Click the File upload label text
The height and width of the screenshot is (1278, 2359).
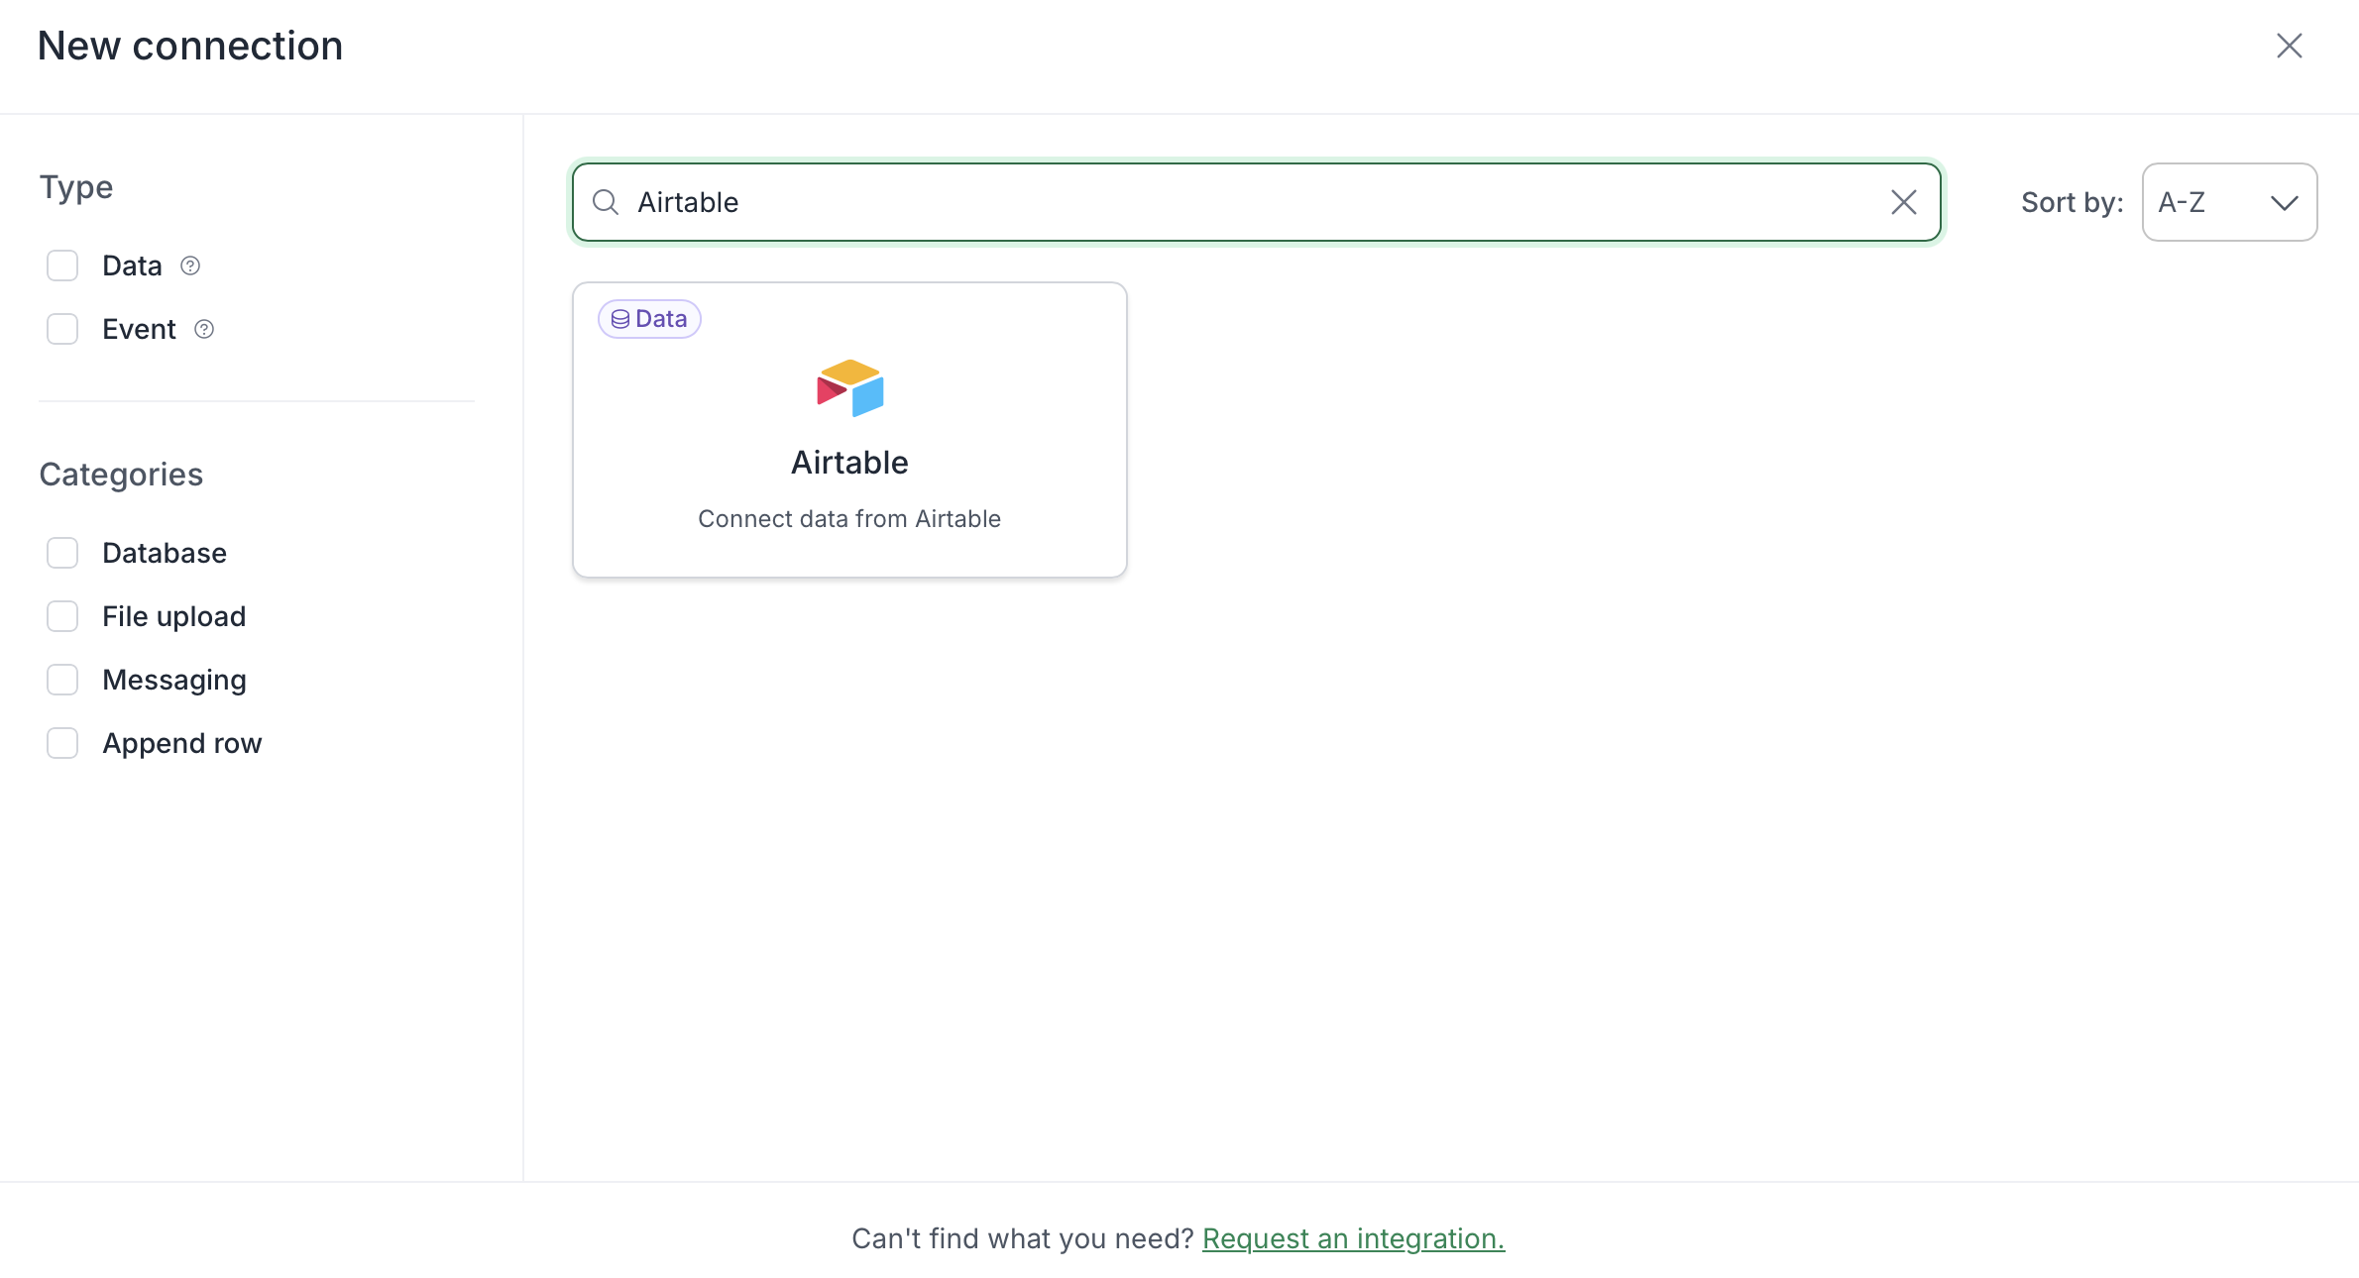(173, 616)
